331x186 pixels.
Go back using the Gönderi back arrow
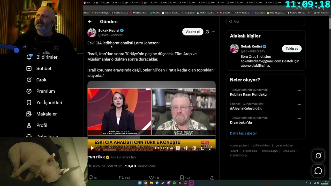(x=90, y=22)
